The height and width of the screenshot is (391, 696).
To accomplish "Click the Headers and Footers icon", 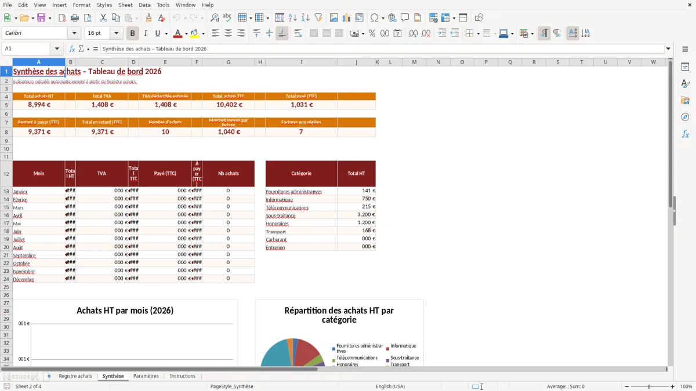I will click(x=418, y=18).
